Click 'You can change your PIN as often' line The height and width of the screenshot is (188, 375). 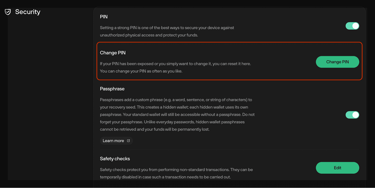(x=141, y=71)
